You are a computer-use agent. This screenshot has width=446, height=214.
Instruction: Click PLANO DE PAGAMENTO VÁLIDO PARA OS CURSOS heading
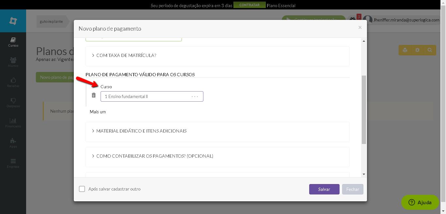(x=140, y=75)
